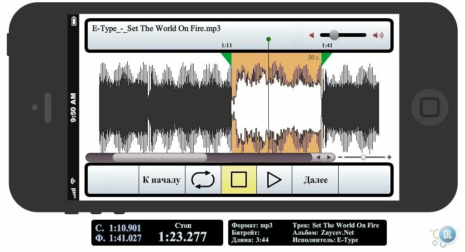The image size is (465, 252).
Task: Click the loud speaker icon
Action: (378, 35)
